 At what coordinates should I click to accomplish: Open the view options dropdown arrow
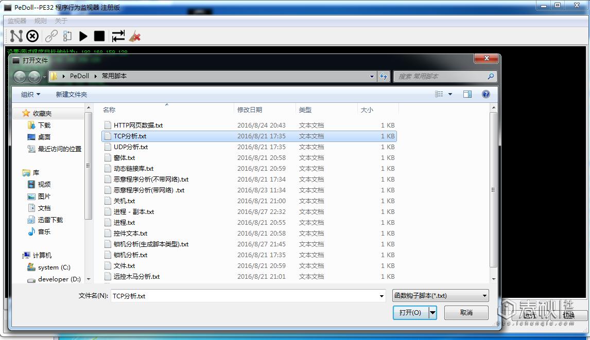tap(450, 94)
